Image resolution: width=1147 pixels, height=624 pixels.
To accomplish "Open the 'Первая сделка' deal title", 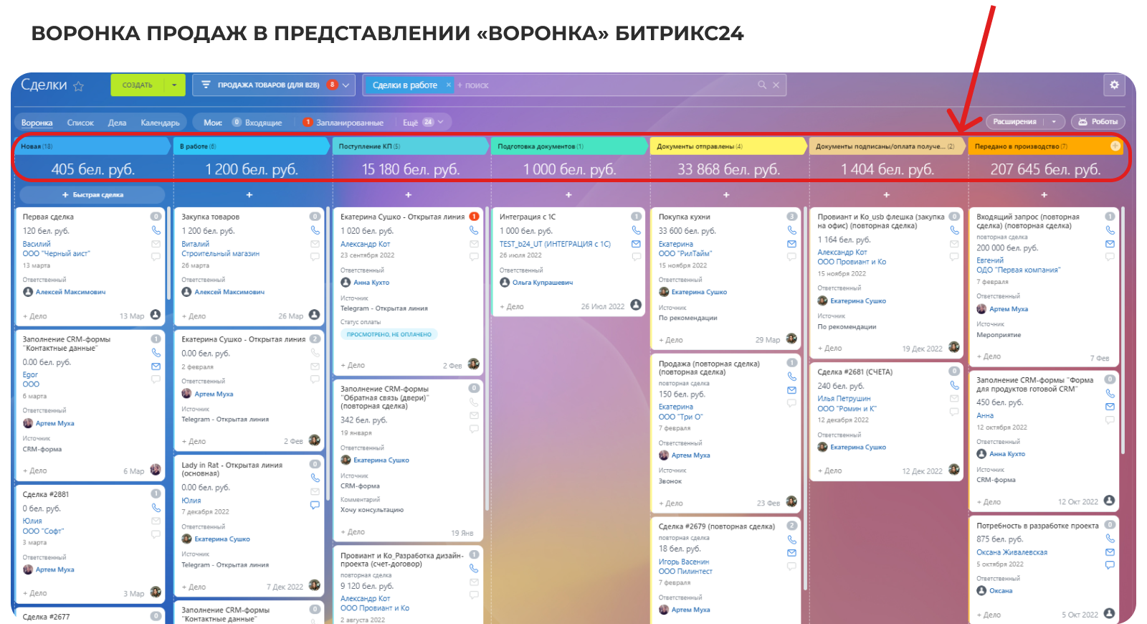I will [48, 217].
